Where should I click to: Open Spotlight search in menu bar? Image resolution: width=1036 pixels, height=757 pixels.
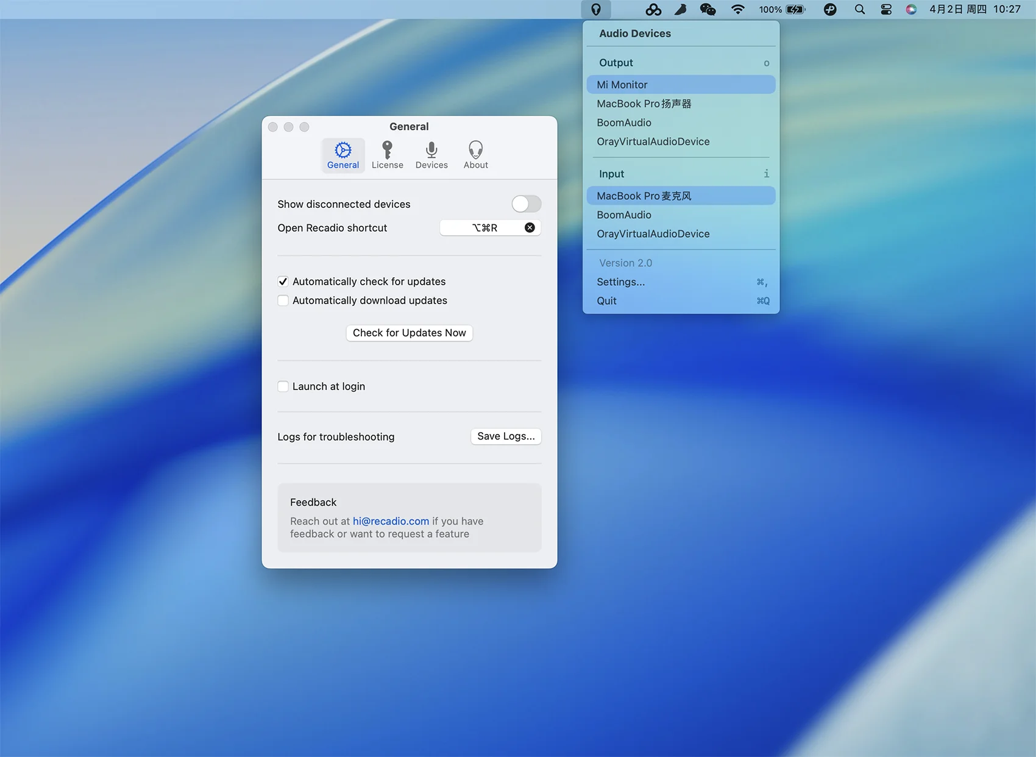tap(859, 9)
